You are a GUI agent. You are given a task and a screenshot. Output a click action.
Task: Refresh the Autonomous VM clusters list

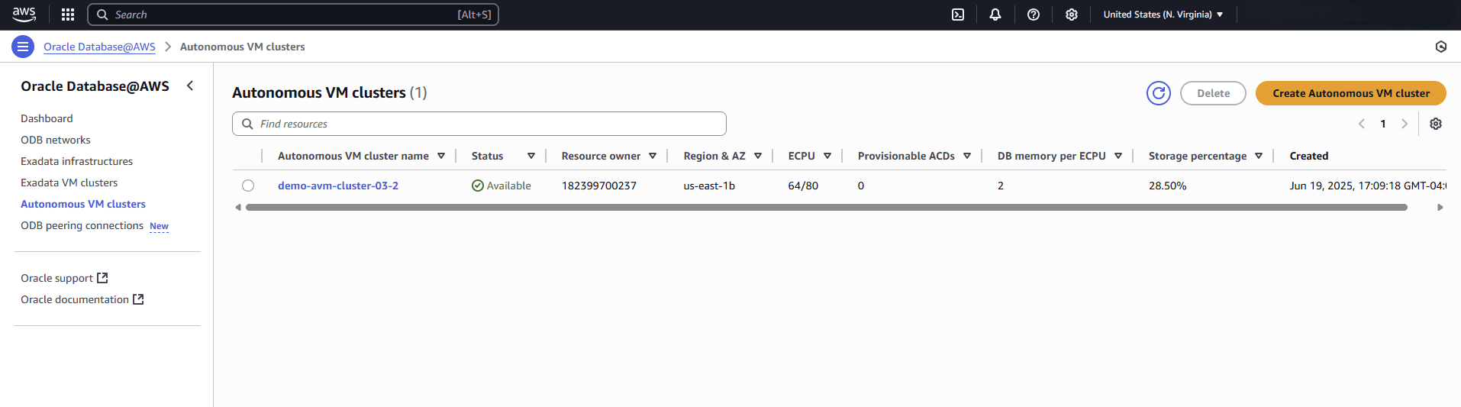click(1159, 93)
